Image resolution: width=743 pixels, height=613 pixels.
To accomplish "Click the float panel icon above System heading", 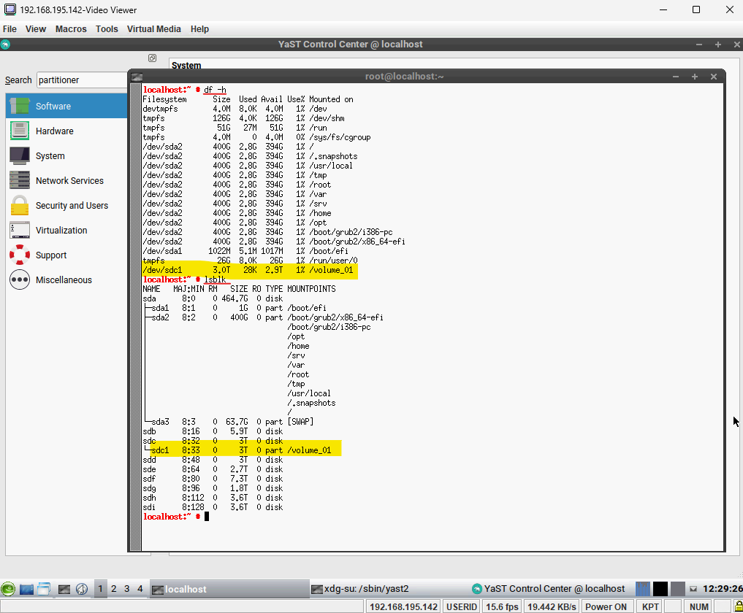I will (152, 58).
